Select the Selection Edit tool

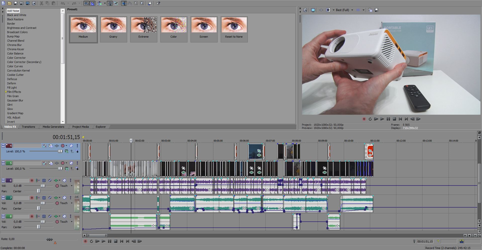tap(136, 3)
